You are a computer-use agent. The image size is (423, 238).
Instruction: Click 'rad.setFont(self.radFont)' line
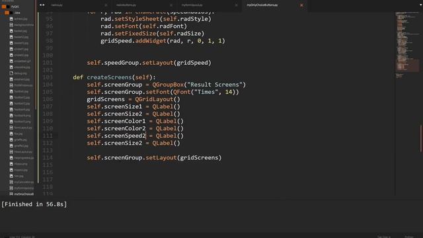144,26
